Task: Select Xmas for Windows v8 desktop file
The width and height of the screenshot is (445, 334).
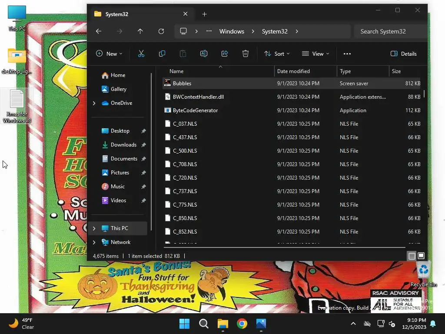Action: (x=17, y=106)
